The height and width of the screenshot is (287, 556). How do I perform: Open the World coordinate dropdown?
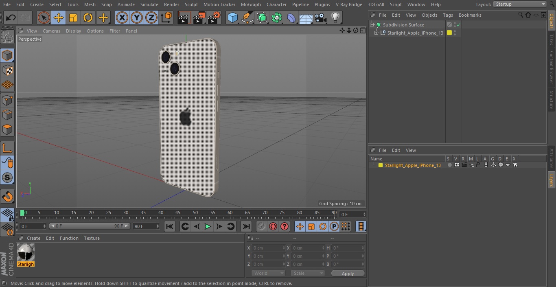(x=268, y=273)
